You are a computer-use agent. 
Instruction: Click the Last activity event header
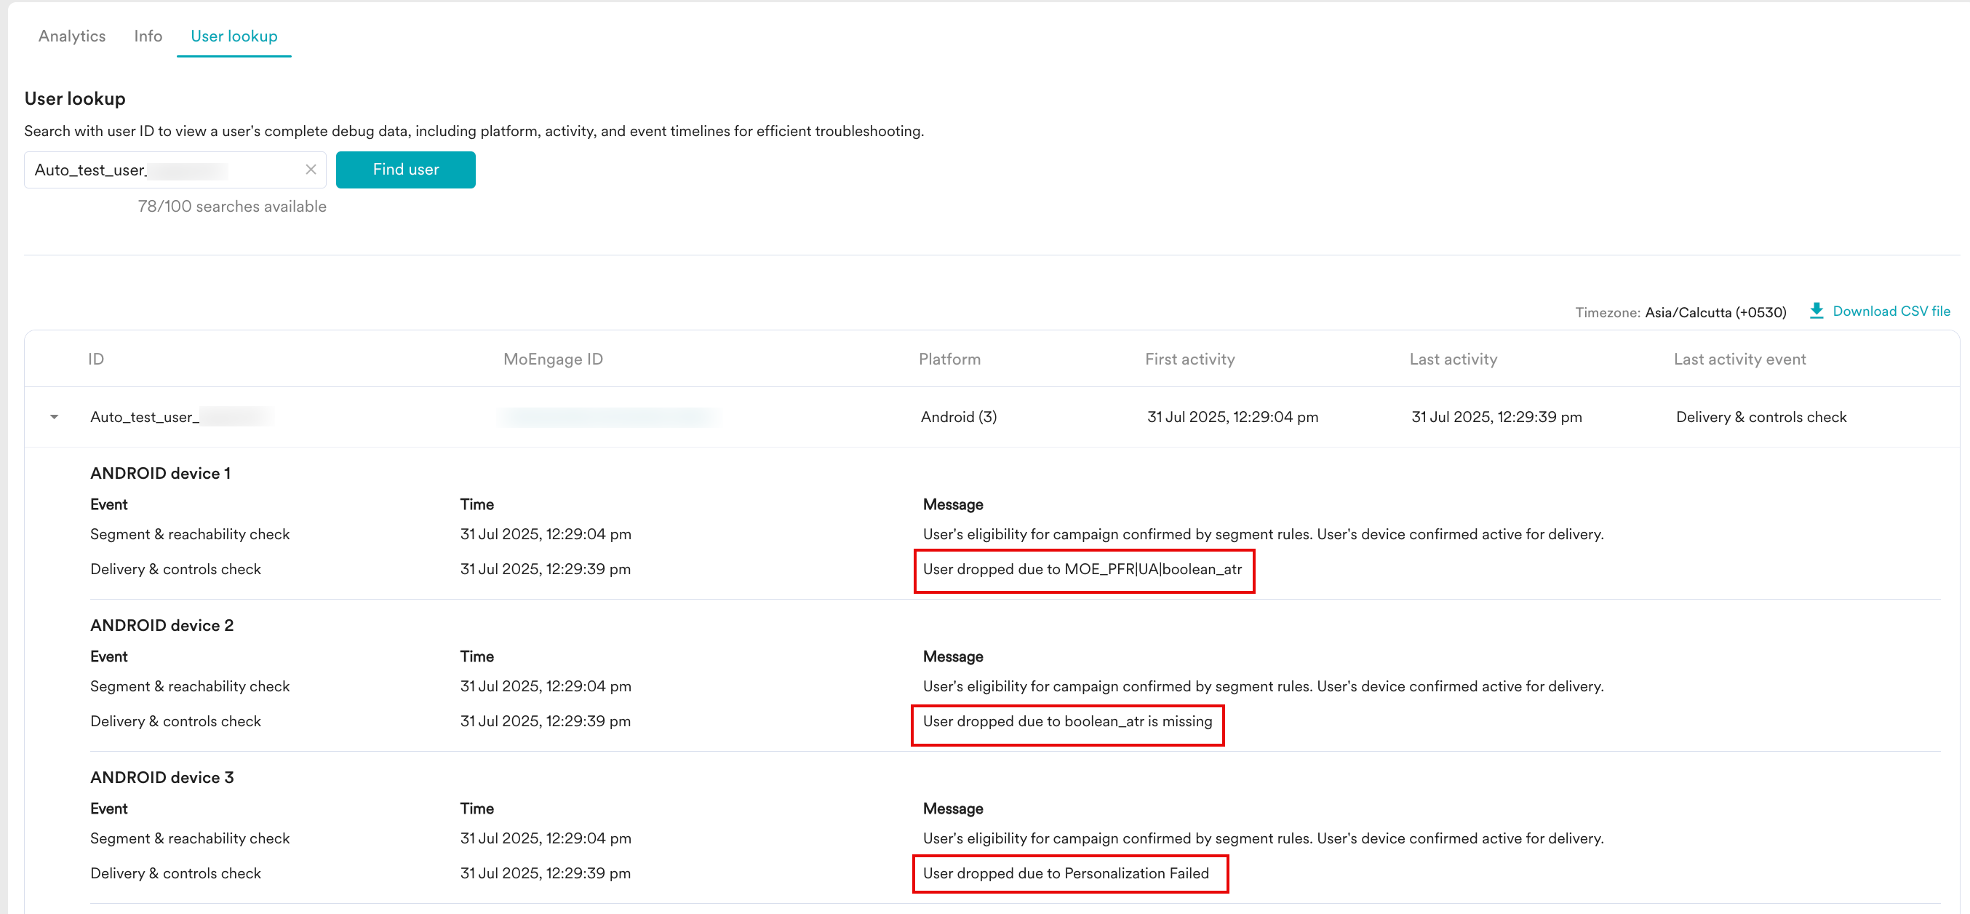pos(1739,359)
